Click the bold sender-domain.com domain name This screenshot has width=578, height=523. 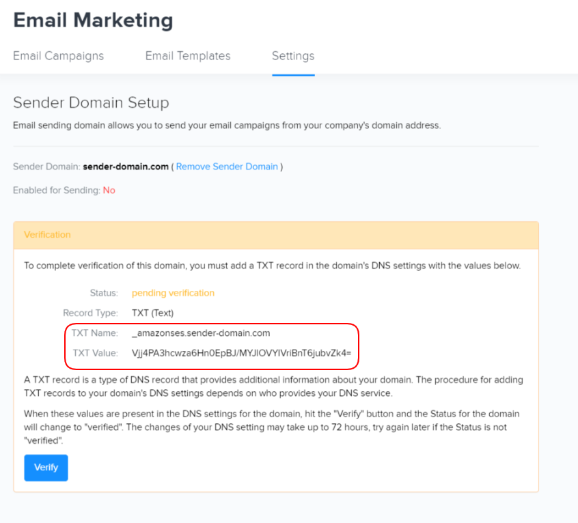(126, 167)
